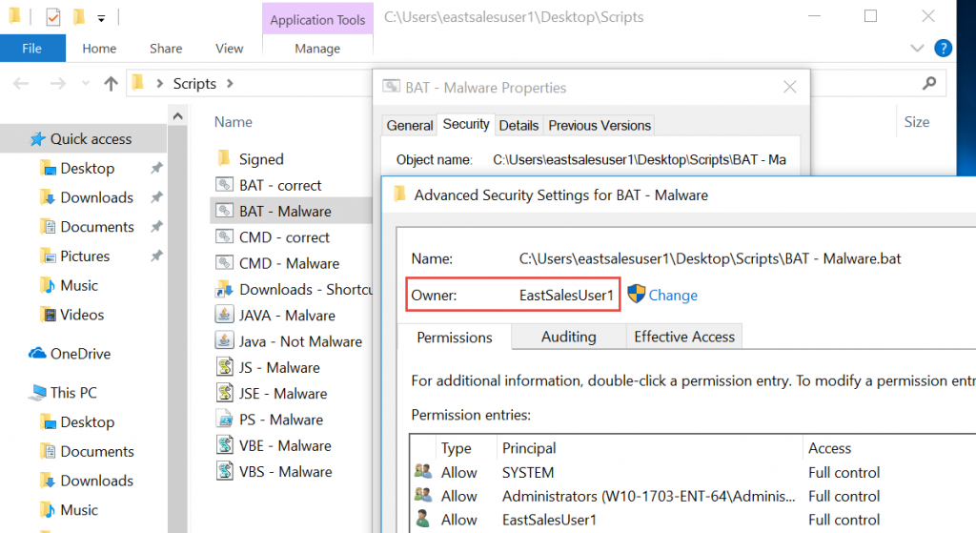This screenshot has height=533, width=976.
Task: Sort entries by Type column header
Action: (x=456, y=448)
